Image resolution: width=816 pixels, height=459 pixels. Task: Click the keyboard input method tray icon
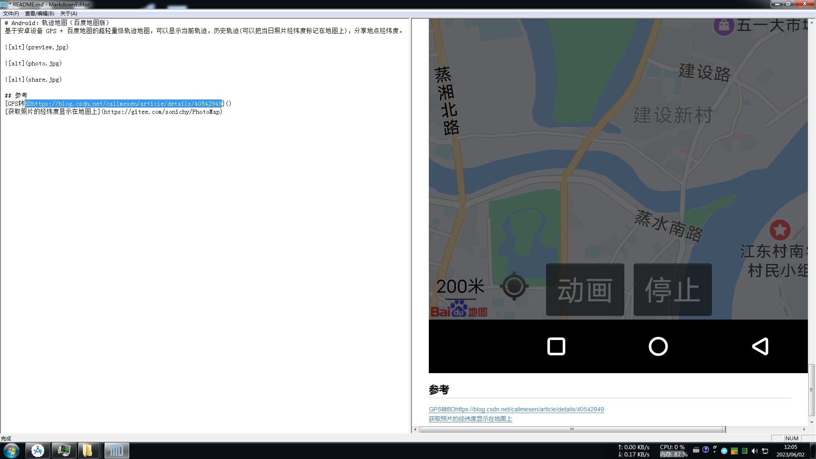pos(696,450)
